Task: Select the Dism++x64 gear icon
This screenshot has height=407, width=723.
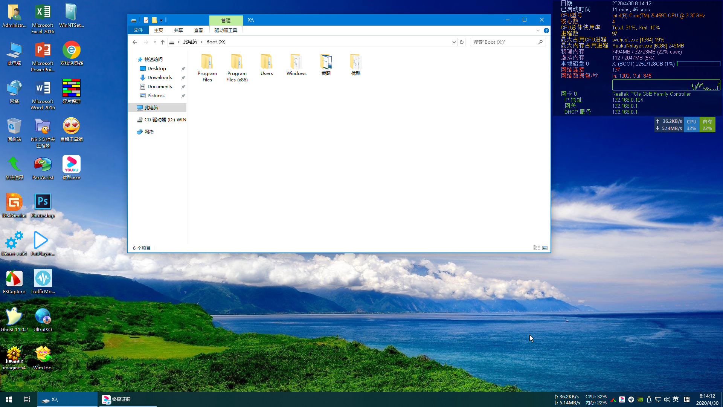Action: (x=14, y=244)
